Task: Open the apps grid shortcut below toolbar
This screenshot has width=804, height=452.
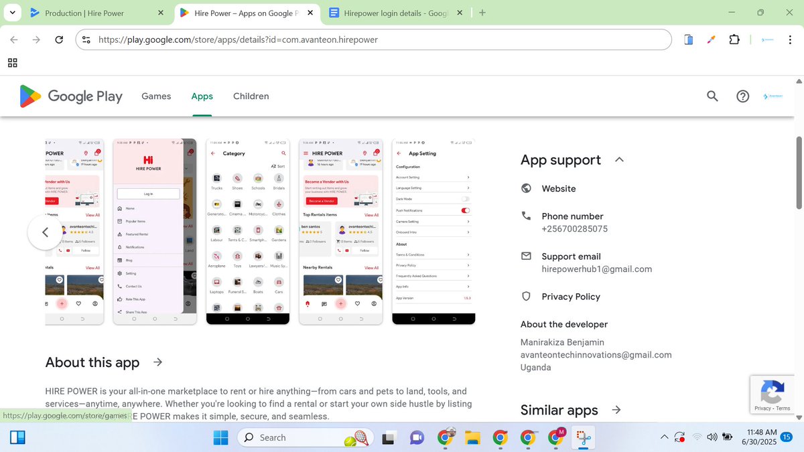Action: pyautogui.click(x=13, y=63)
